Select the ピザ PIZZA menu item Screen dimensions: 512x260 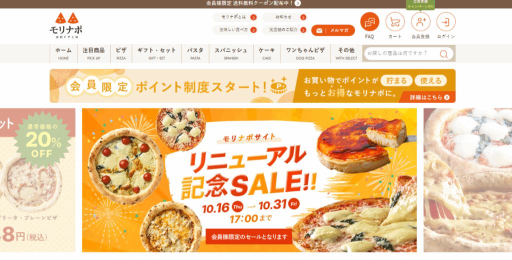121,53
